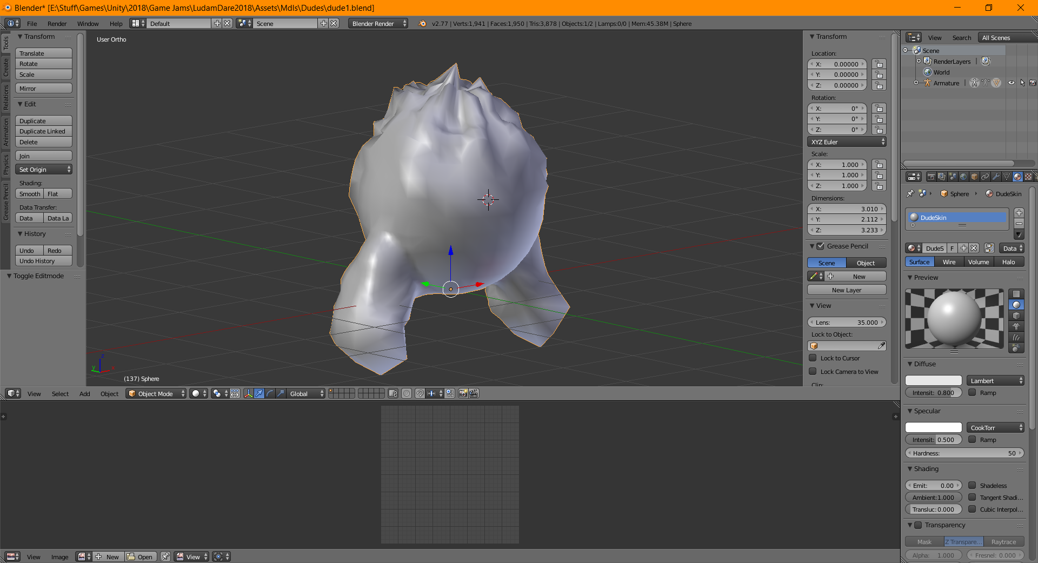Click the Specular color swatch
1038x563 pixels.
tap(934, 427)
